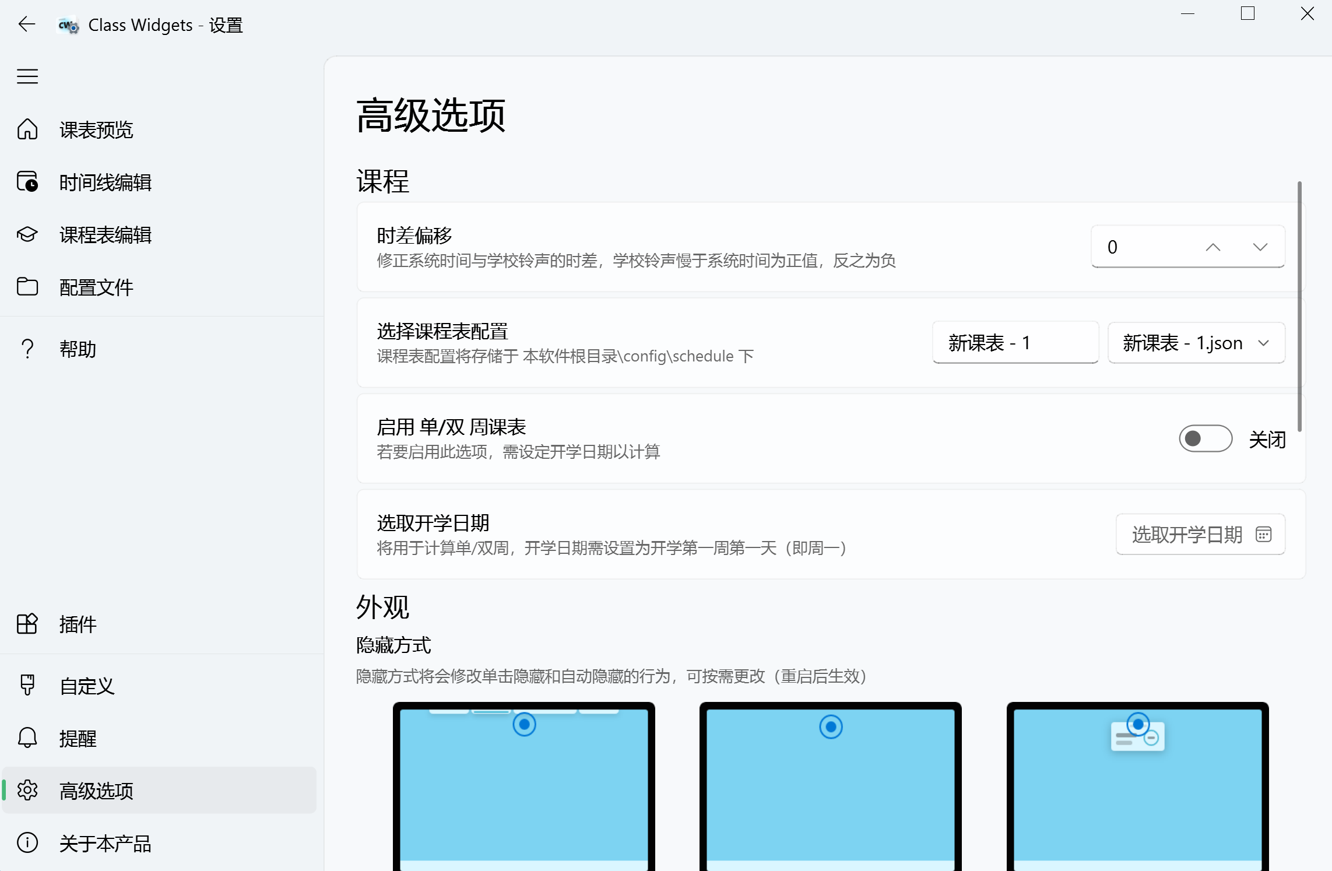This screenshot has width=1332, height=871.
Task: Click the puzzle piece icon beside 插件
Action: coord(27,624)
